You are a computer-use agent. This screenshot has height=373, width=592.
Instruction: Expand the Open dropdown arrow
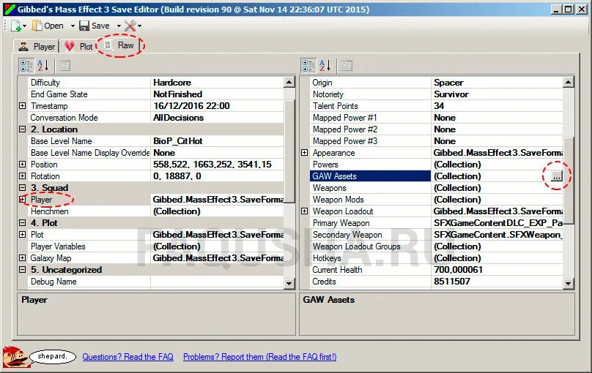pos(73,26)
